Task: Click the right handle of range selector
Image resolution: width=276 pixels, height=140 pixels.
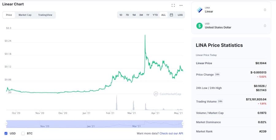Action: tap(183, 123)
